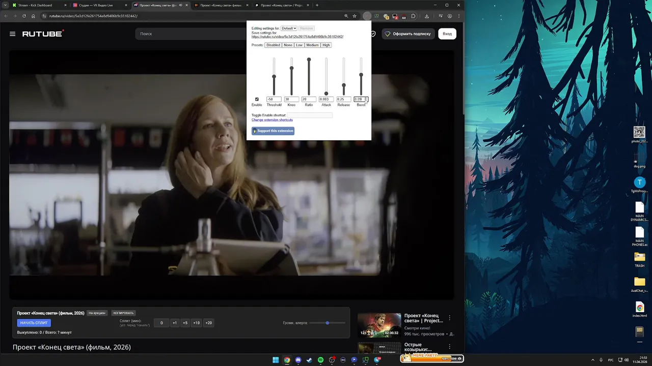The height and width of the screenshot is (366, 652).
Task: Click the Toggle Enable shortcut field
Action: tap(310, 115)
